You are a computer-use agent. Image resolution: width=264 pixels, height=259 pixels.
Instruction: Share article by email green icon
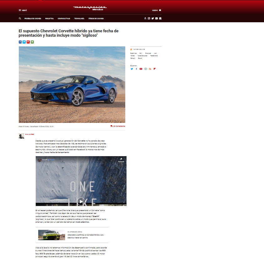point(32,42)
